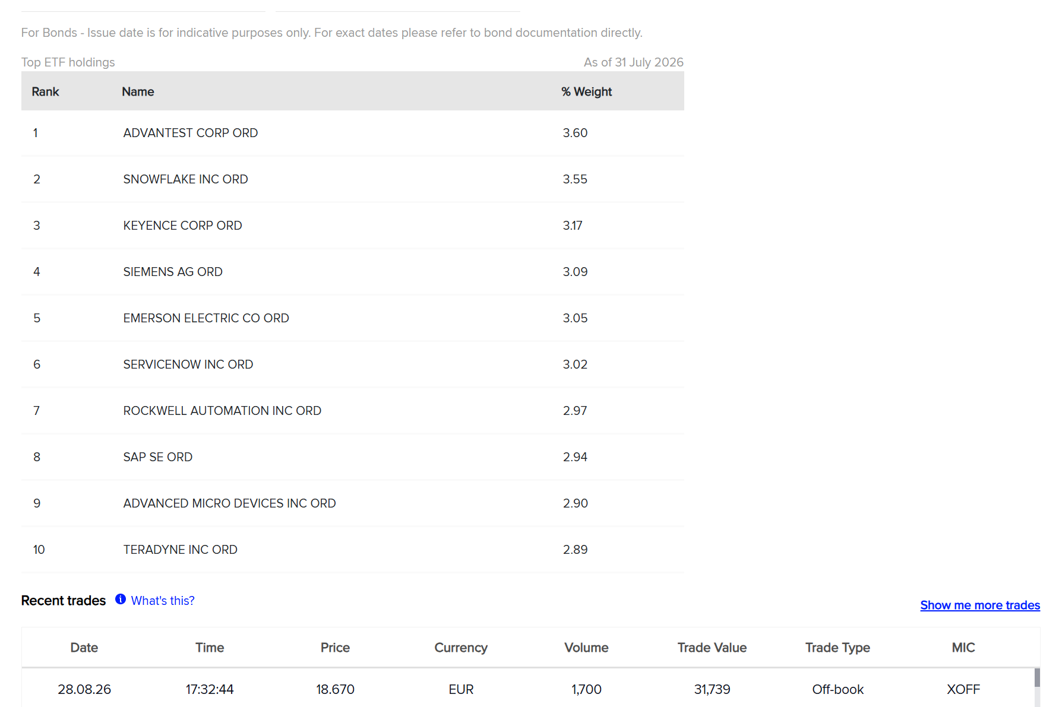Click the SNOWFLAKE INC ORD holding

(x=185, y=179)
